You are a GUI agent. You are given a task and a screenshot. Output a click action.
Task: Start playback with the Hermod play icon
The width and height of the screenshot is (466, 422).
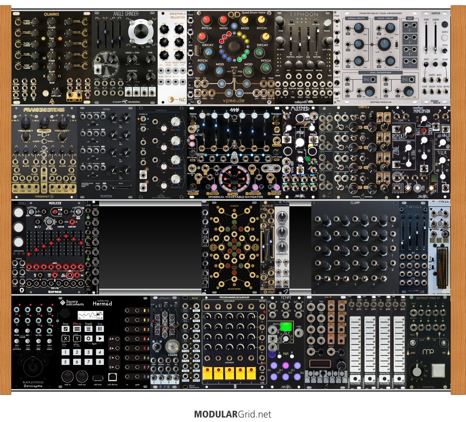click(x=100, y=339)
